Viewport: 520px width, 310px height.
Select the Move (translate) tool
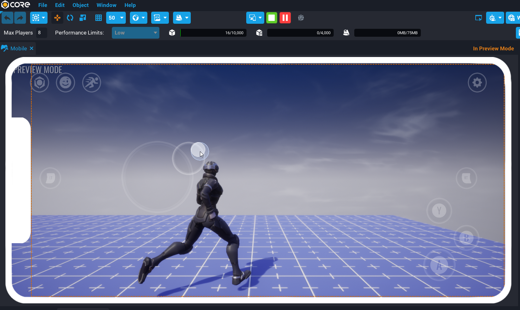coord(57,18)
